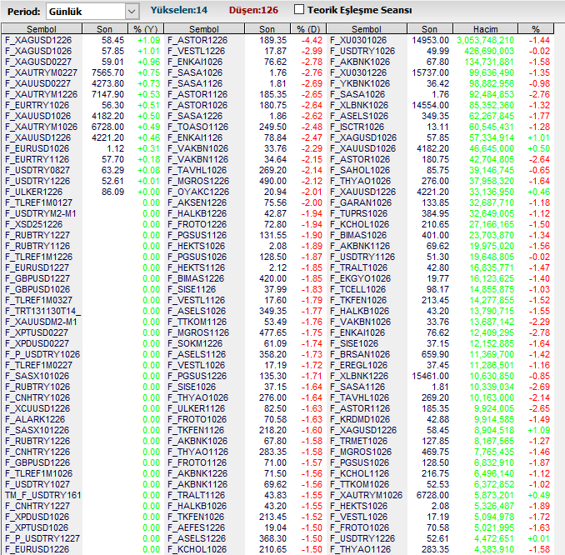
Task: Select F_GBPUSD1227 symbol
Action: (37, 278)
